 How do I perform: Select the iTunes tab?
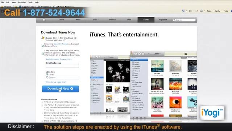tap(146, 20)
